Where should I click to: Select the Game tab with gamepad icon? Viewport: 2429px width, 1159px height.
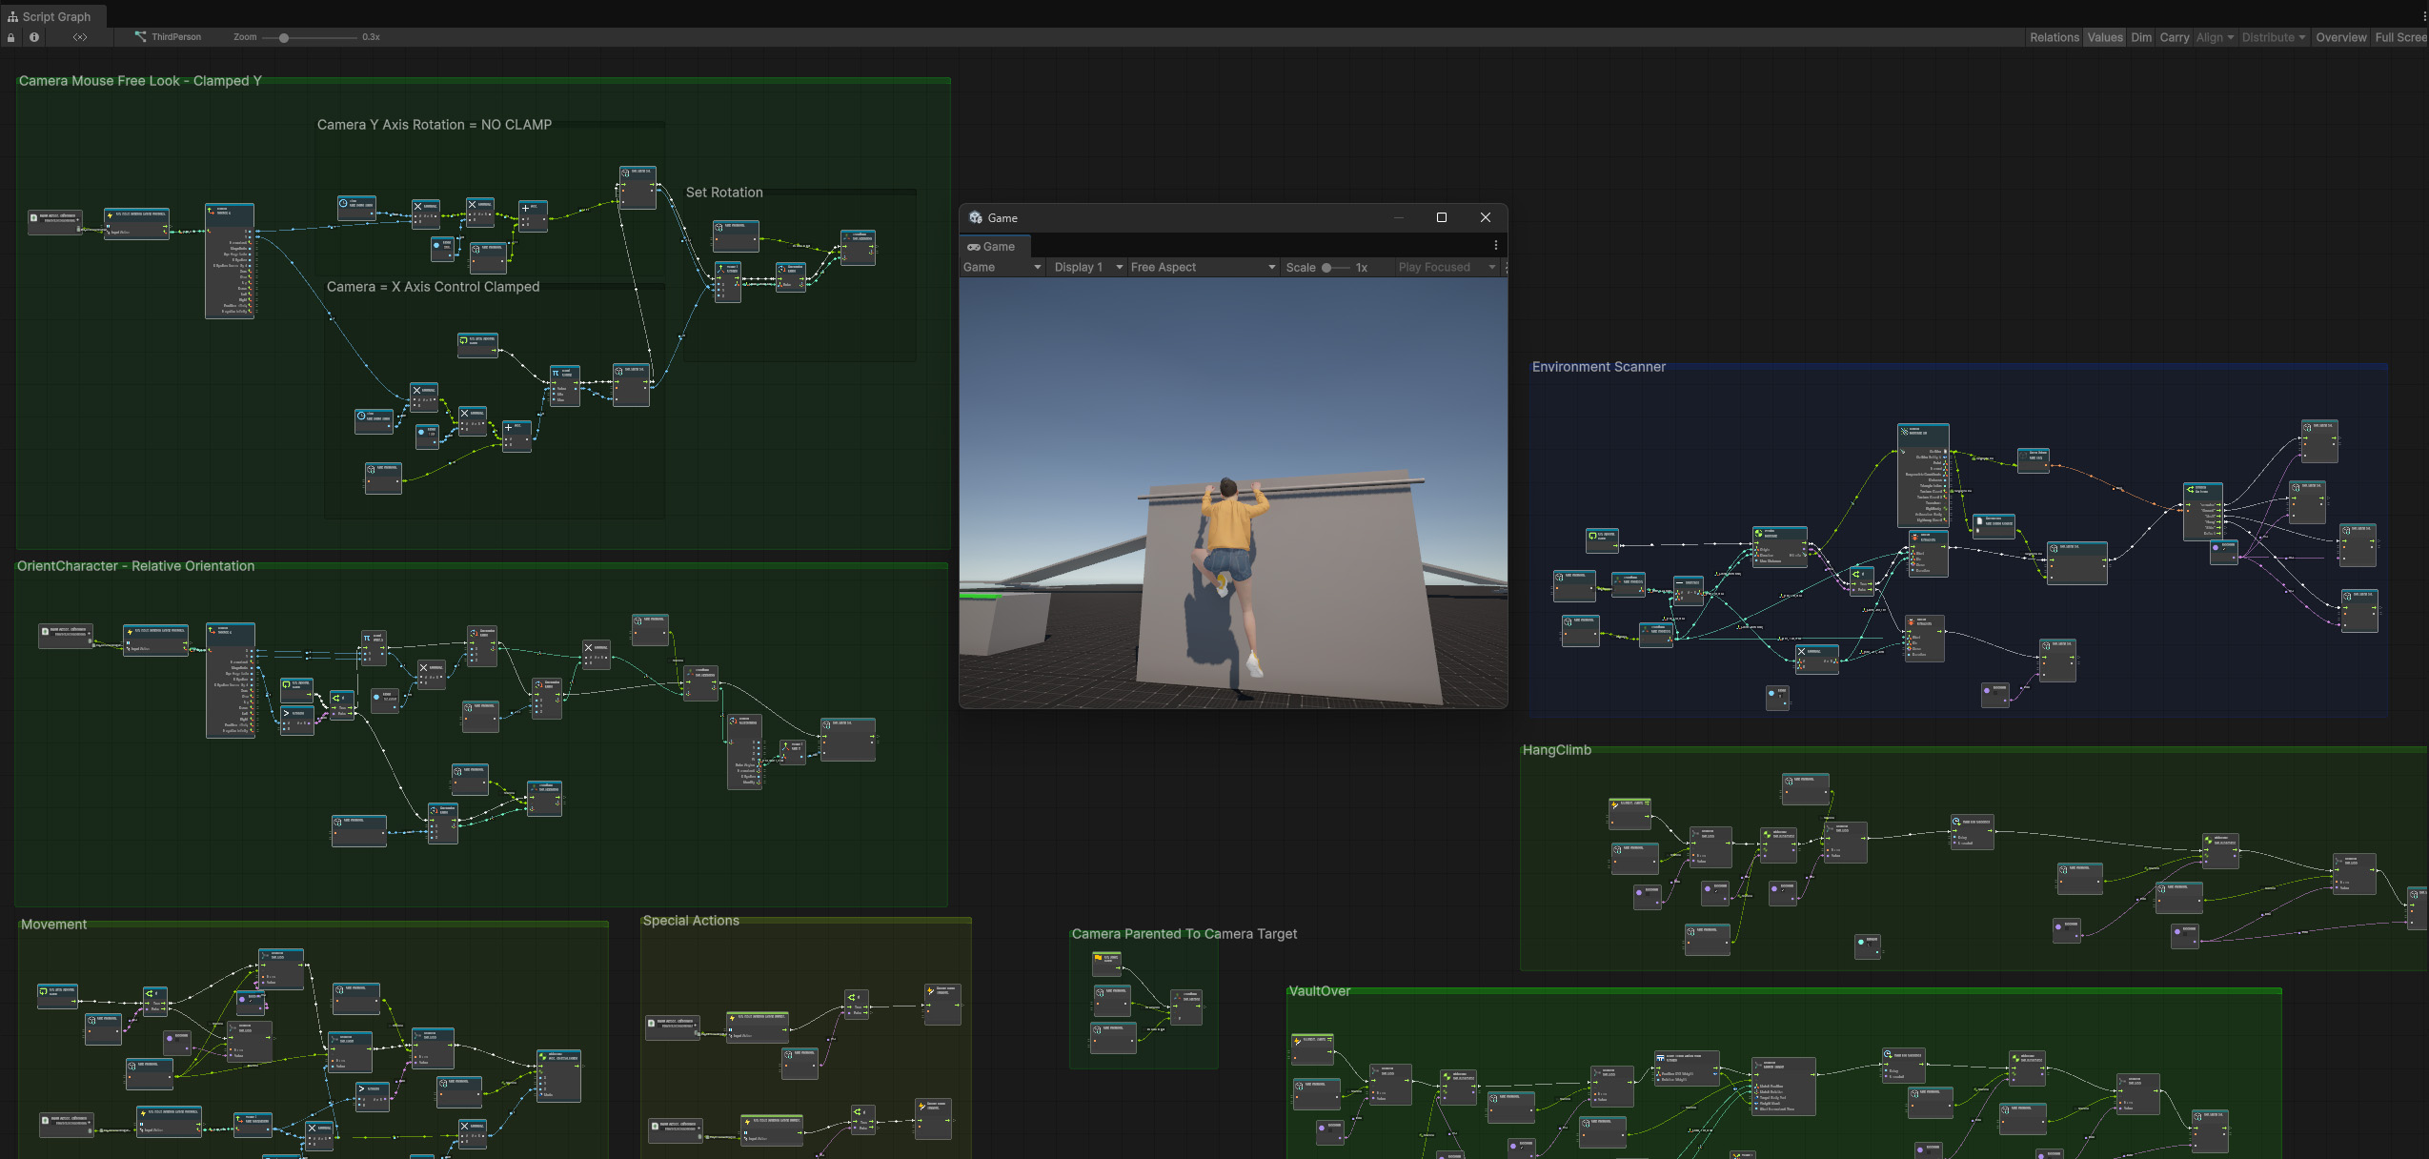(x=991, y=246)
